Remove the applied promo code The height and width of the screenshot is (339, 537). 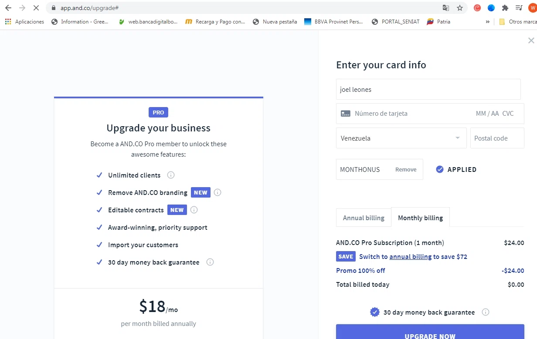click(x=406, y=170)
